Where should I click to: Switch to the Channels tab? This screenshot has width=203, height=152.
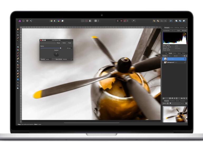pos(182,101)
